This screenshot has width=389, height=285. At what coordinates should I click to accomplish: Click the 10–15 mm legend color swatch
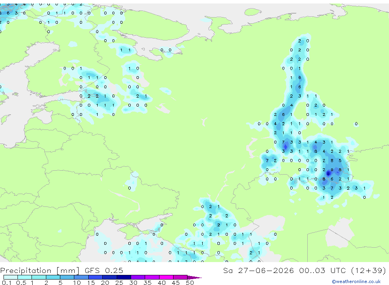(81, 277)
